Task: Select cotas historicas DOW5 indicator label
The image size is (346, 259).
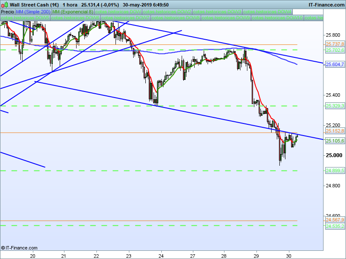Action: pos(25,18)
